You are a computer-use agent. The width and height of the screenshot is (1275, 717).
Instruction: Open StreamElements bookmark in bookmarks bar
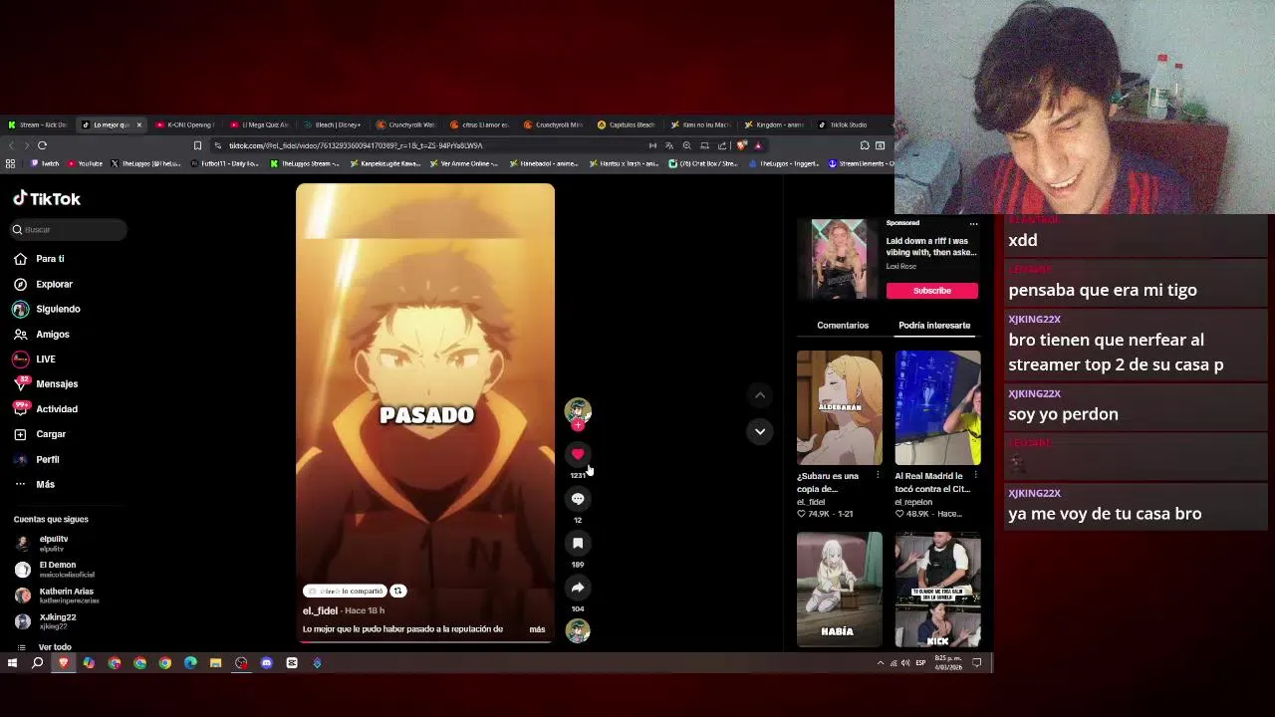pos(862,163)
